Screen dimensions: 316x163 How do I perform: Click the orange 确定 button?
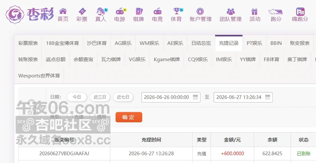(129, 117)
